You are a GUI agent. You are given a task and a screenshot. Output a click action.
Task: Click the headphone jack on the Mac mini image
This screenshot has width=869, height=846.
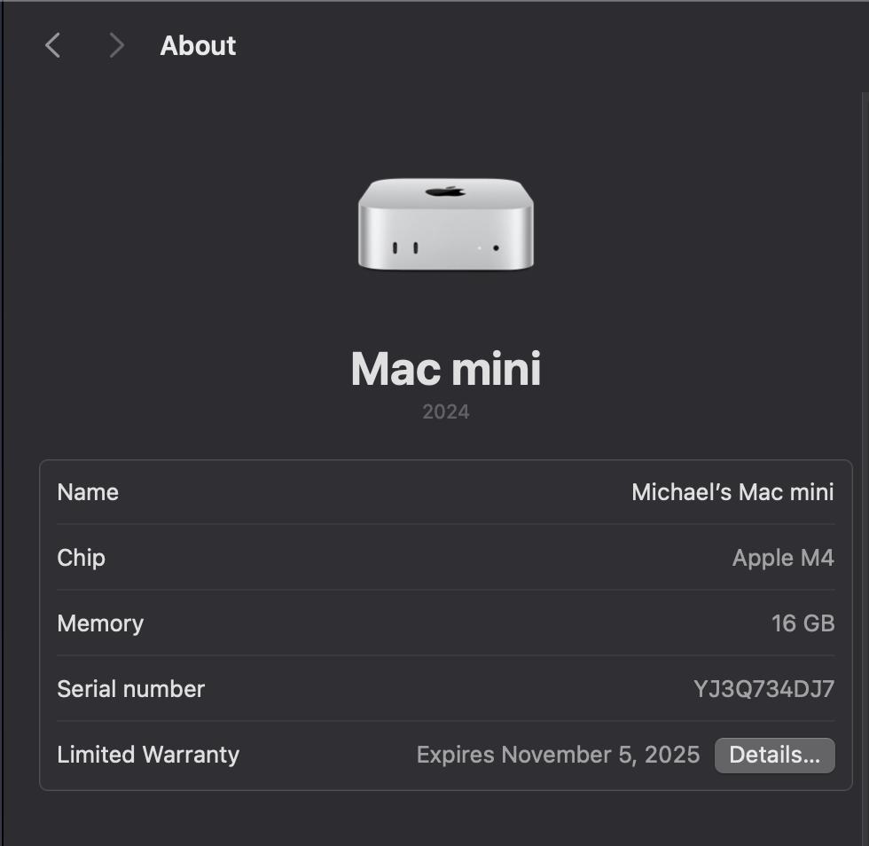coord(496,247)
